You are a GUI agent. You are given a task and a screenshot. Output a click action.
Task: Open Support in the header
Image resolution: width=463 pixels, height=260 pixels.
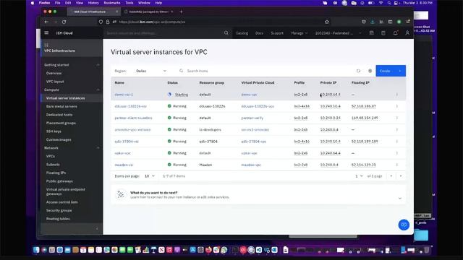point(277,33)
